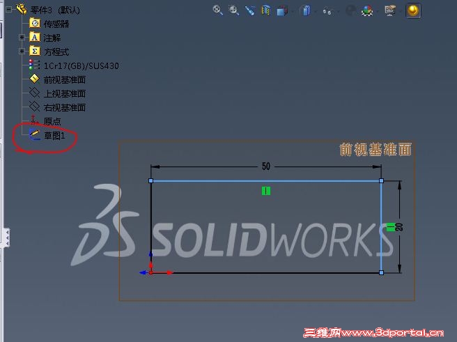Viewport: 457px width, 342px height.
Task: Select the top blue sketch line
Action: point(266,181)
